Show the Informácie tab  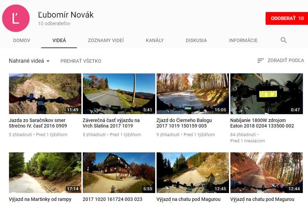(243, 40)
